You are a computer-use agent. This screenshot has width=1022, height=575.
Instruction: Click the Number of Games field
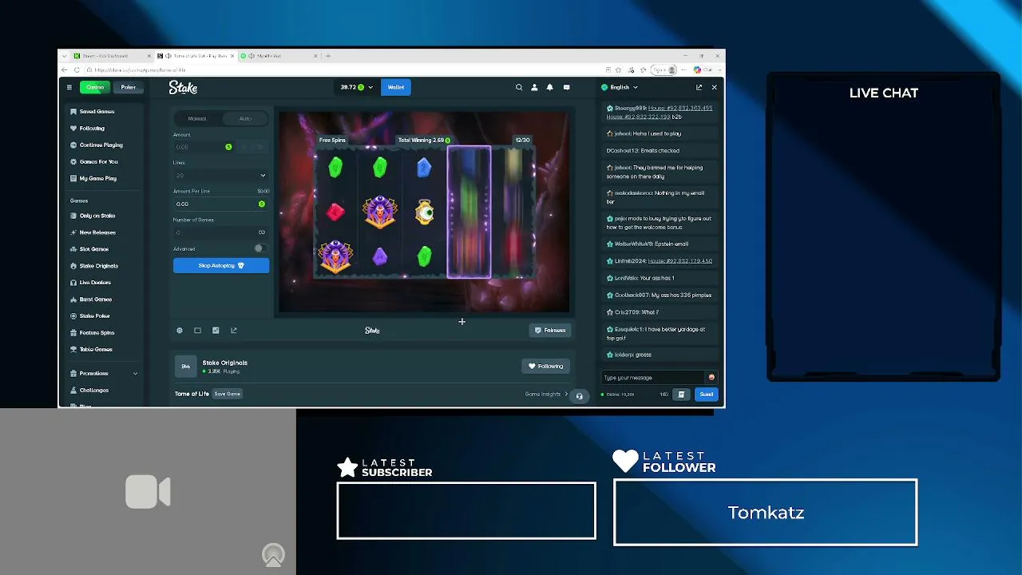pos(220,232)
